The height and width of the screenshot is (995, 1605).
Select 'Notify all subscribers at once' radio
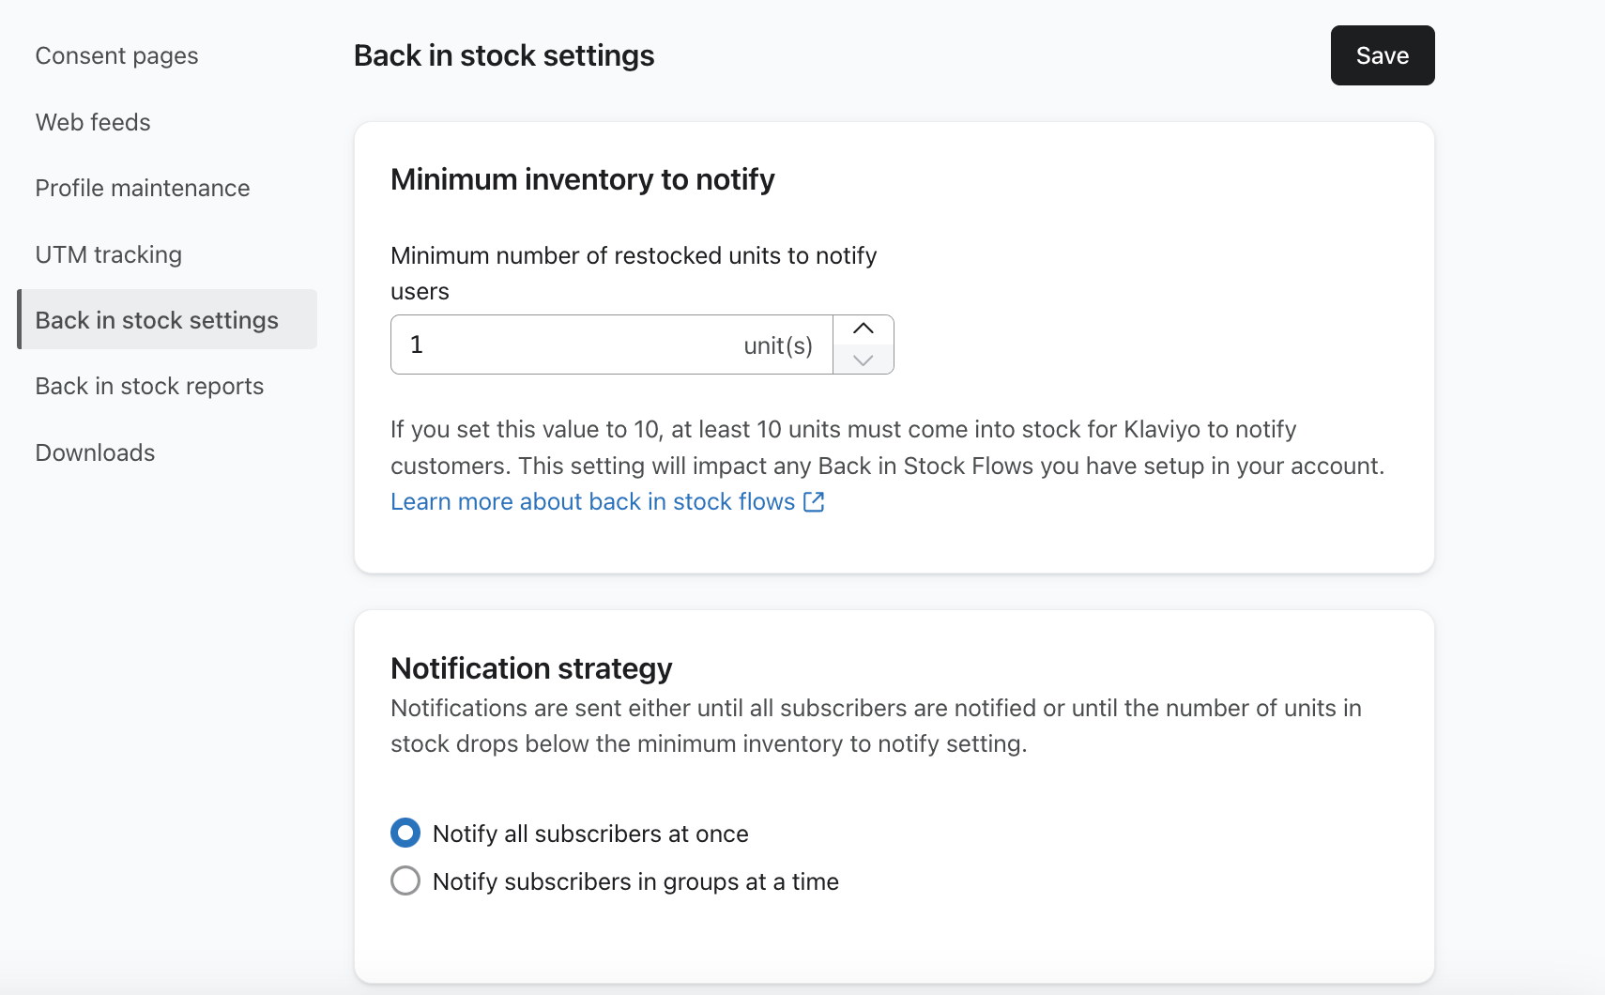(405, 833)
